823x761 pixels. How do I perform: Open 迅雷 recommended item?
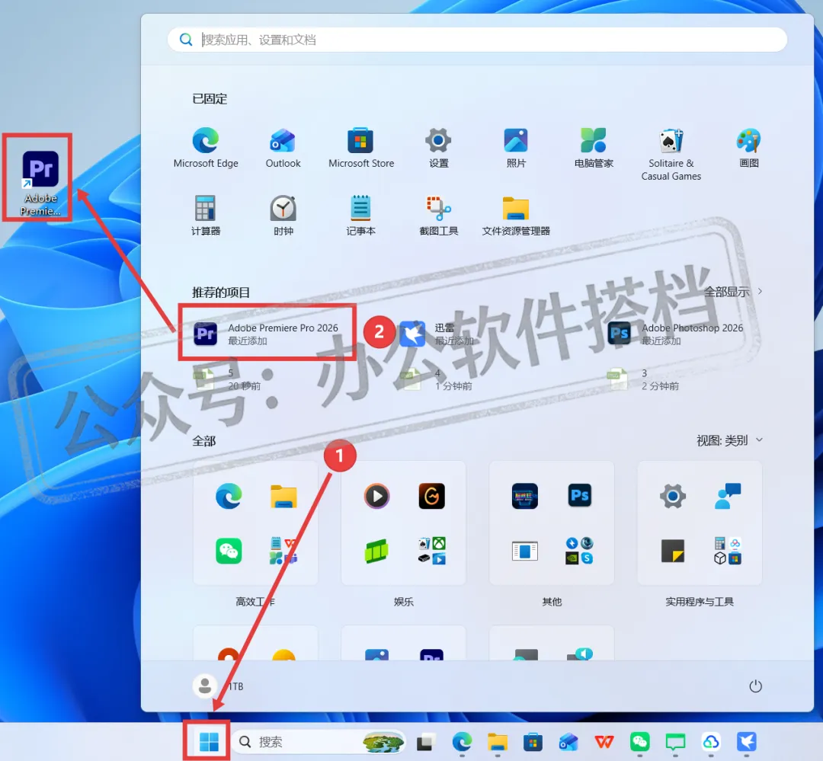(437, 334)
